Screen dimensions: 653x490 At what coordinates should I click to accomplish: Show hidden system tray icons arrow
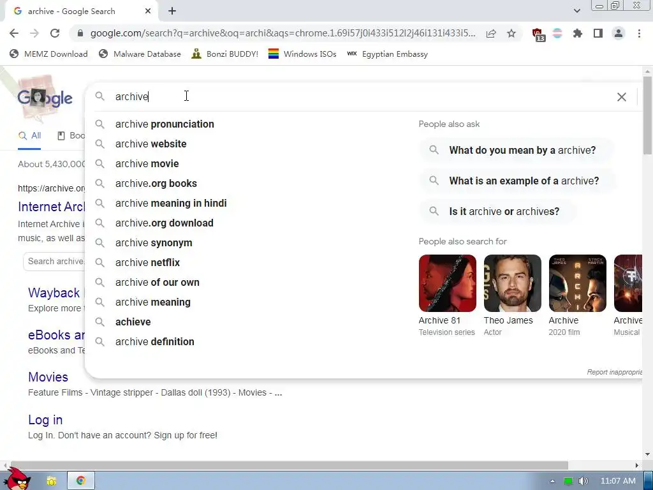point(552,481)
